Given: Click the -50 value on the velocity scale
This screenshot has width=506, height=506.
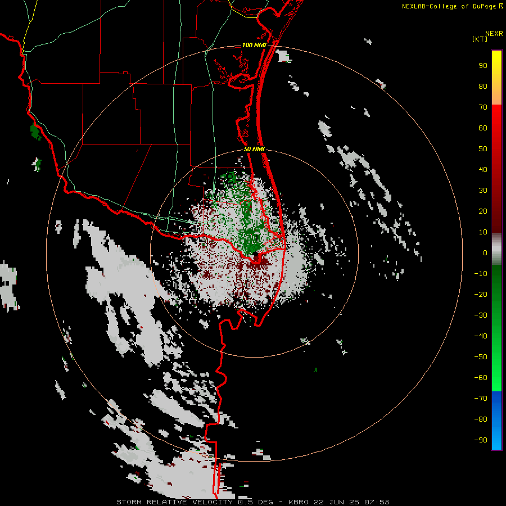Looking at the screenshot, I should (x=481, y=357).
